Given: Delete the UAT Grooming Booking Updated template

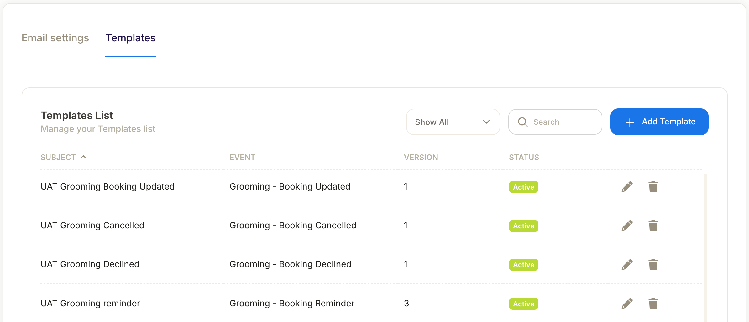Looking at the screenshot, I should 653,187.
